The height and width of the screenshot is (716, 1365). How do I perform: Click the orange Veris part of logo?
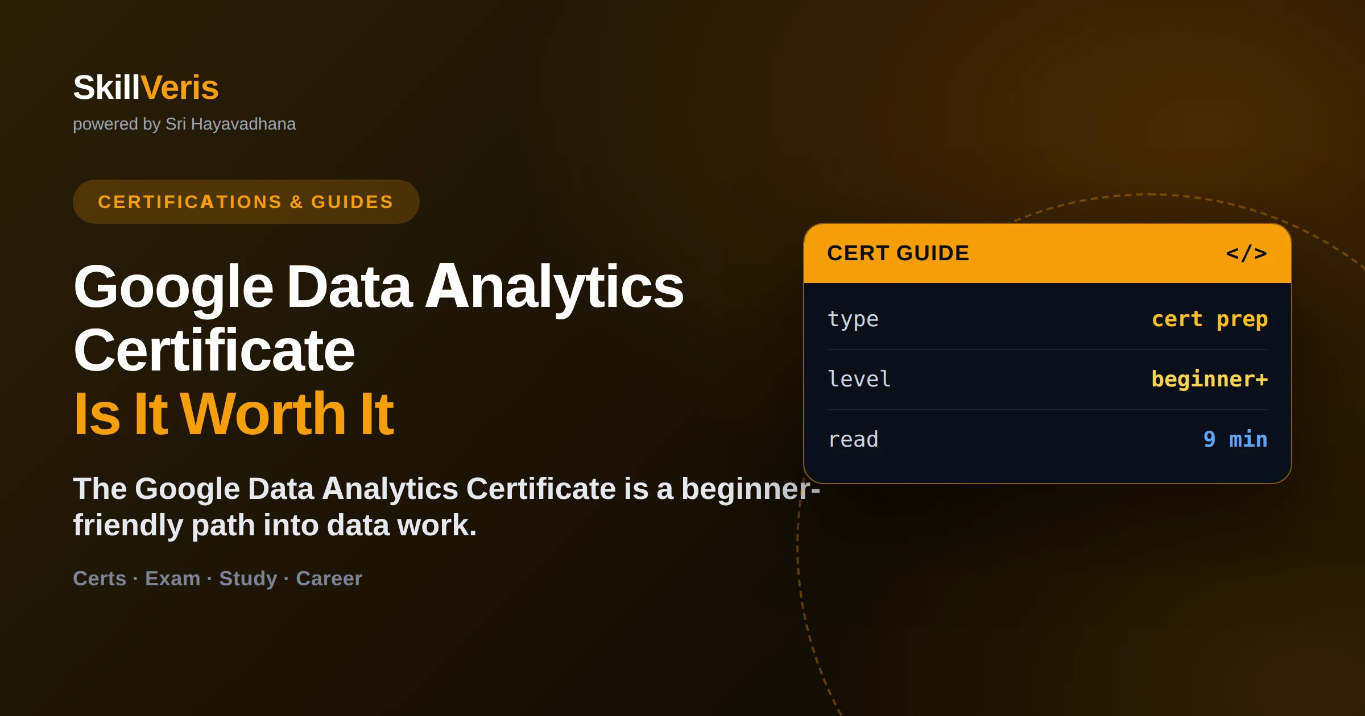(x=180, y=88)
